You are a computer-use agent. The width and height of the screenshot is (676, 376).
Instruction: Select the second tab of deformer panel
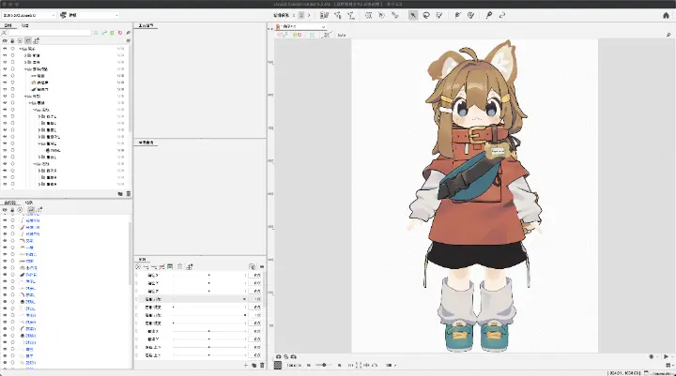29,202
